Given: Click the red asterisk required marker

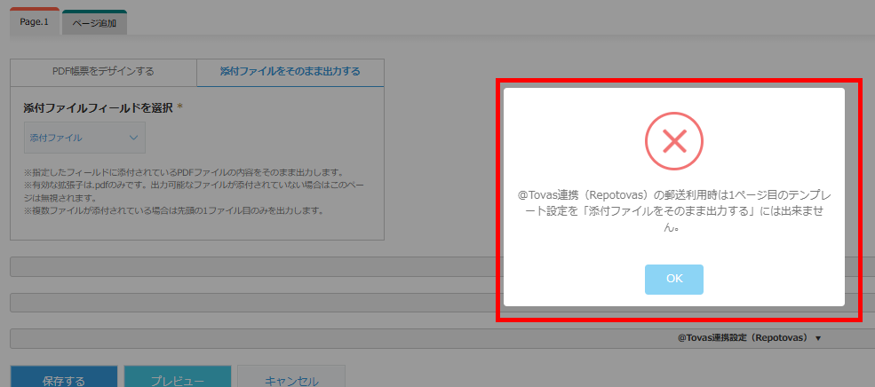Looking at the screenshot, I should [180, 107].
